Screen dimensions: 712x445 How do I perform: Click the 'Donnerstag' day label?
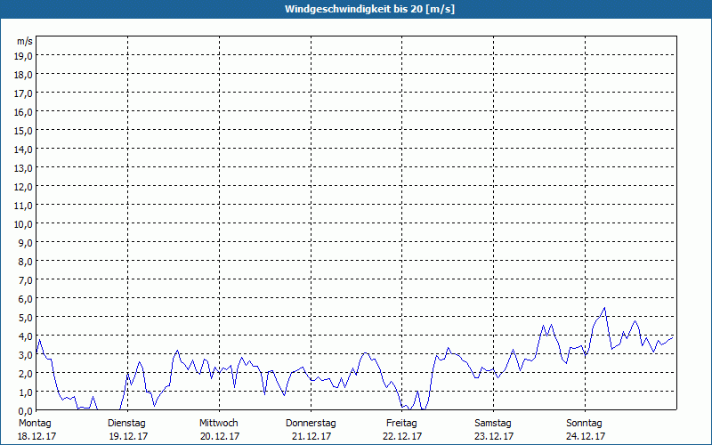311,424
